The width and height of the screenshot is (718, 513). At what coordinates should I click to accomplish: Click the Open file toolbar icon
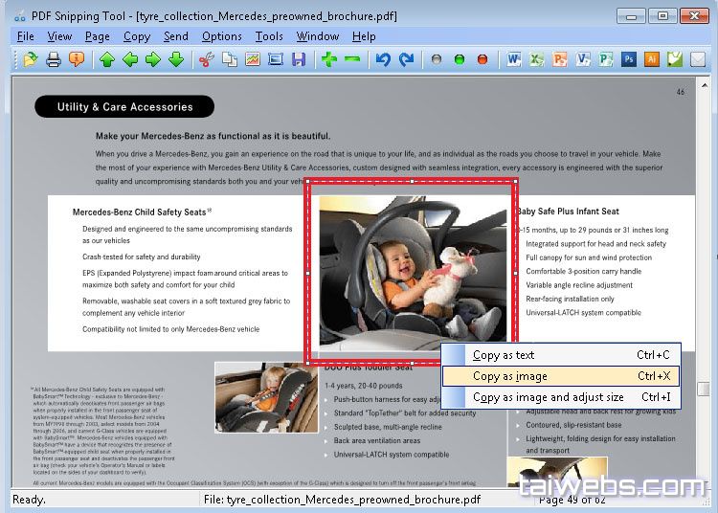pyautogui.click(x=31, y=59)
